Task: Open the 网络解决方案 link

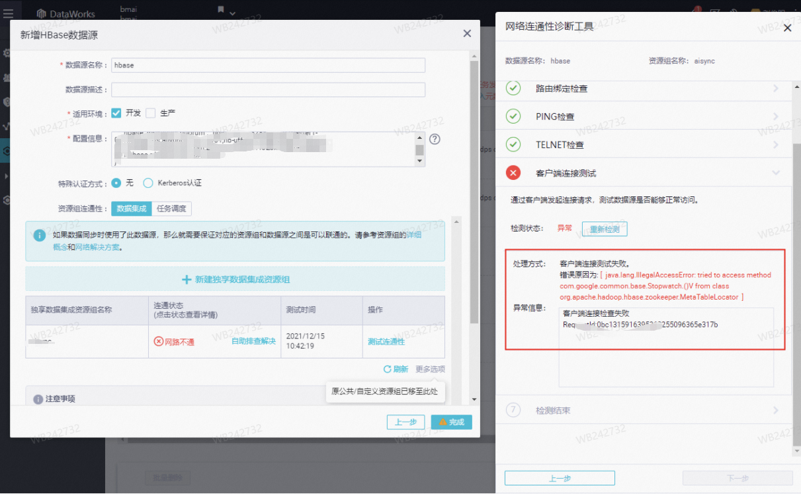Action: coord(97,247)
